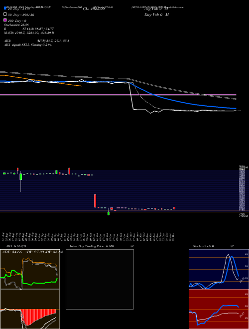
Task: Click the 'Day Vol: 0 M' label
Action: coord(156,14)
